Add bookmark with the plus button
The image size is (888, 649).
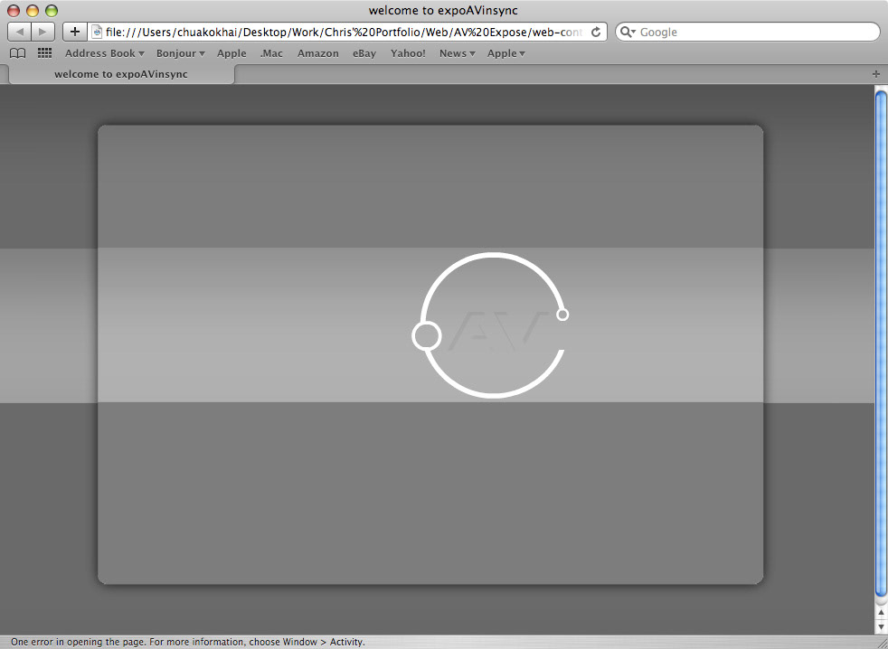(x=75, y=32)
